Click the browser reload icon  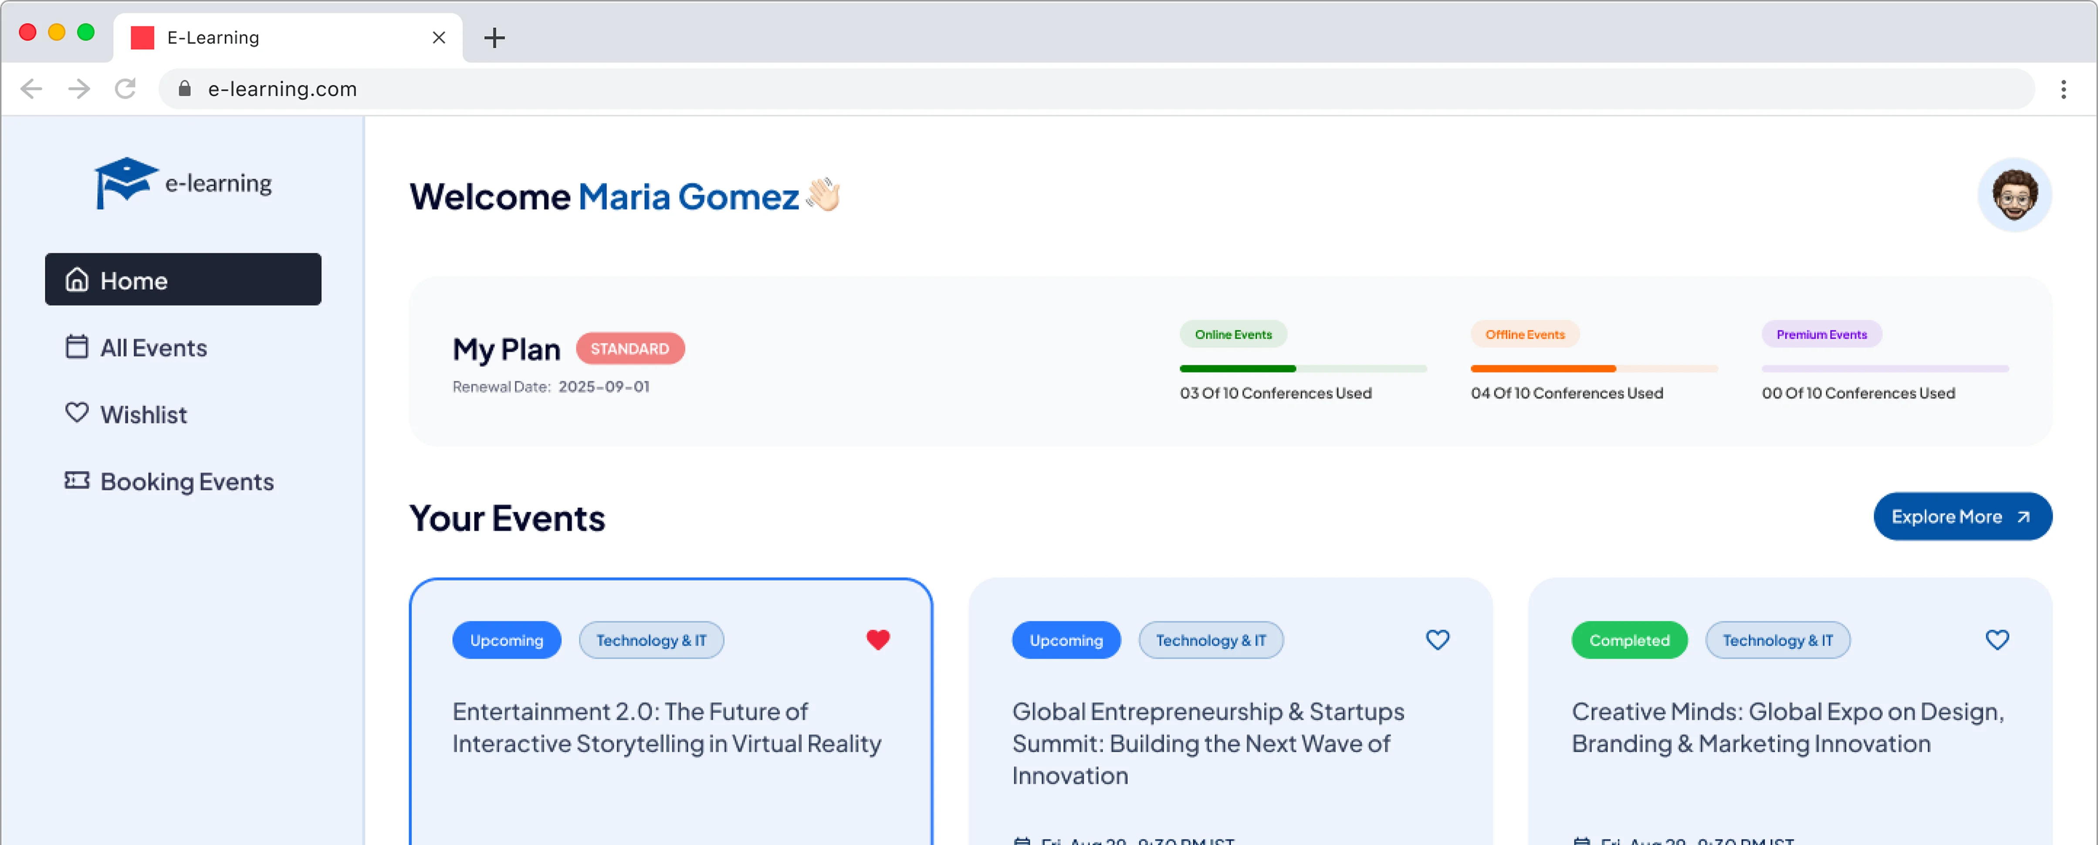click(x=125, y=89)
